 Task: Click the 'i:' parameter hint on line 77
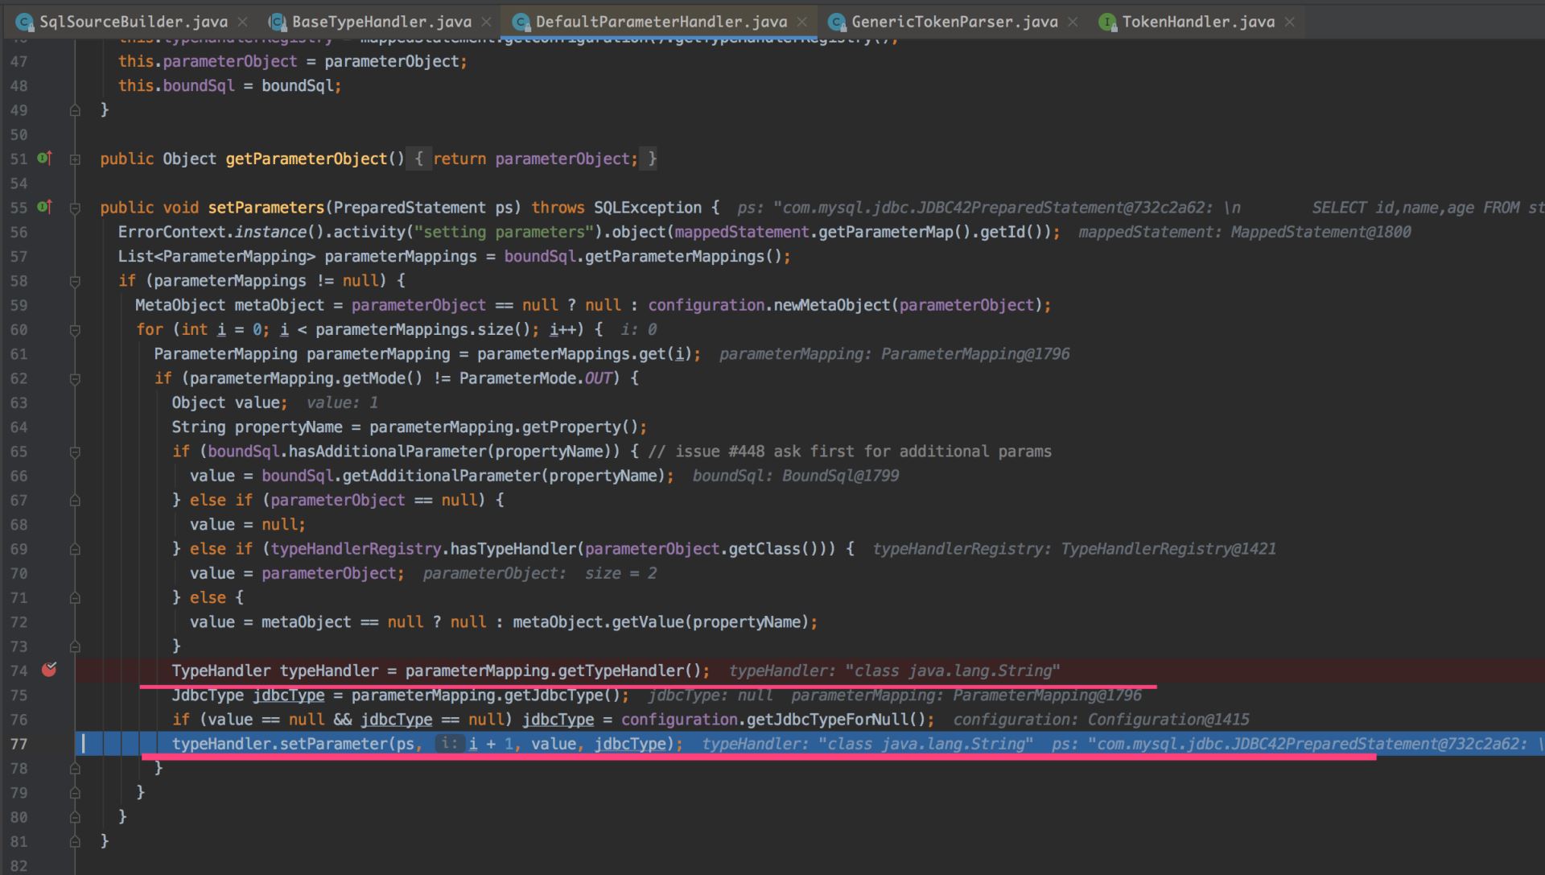[450, 744]
